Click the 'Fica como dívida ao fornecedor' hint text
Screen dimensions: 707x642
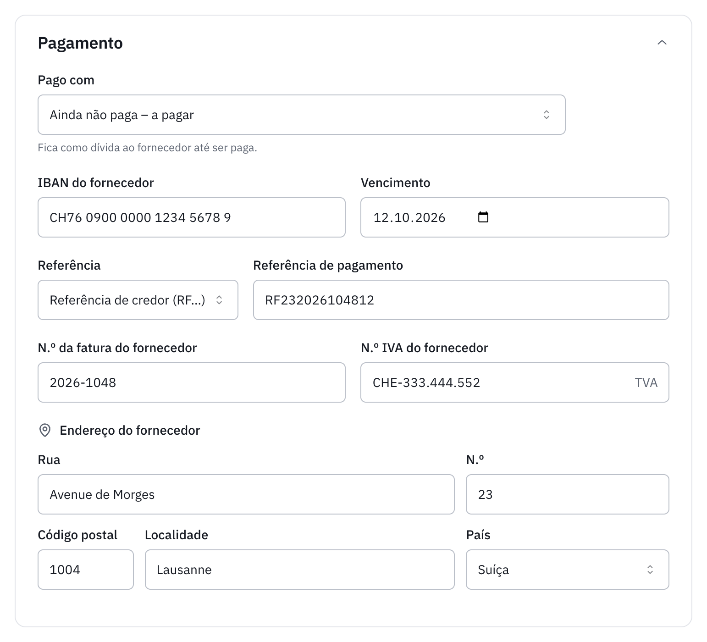pos(147,148)
